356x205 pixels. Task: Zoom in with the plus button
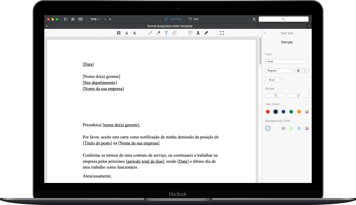[x=110, y=19]
